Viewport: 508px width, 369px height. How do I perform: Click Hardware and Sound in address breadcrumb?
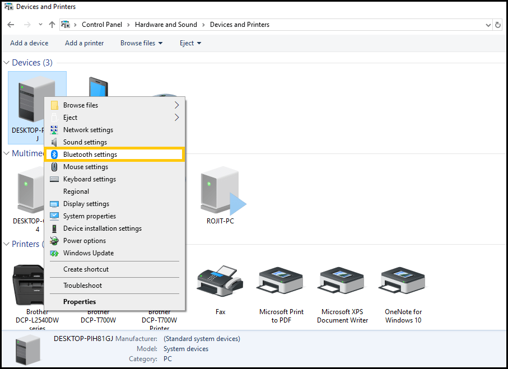[x=166, y=25]
